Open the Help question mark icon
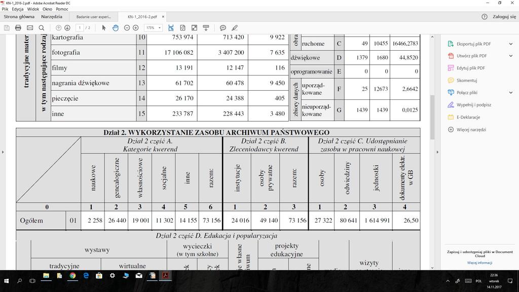Viewport: 519px width, 292px height. [485, 17]
